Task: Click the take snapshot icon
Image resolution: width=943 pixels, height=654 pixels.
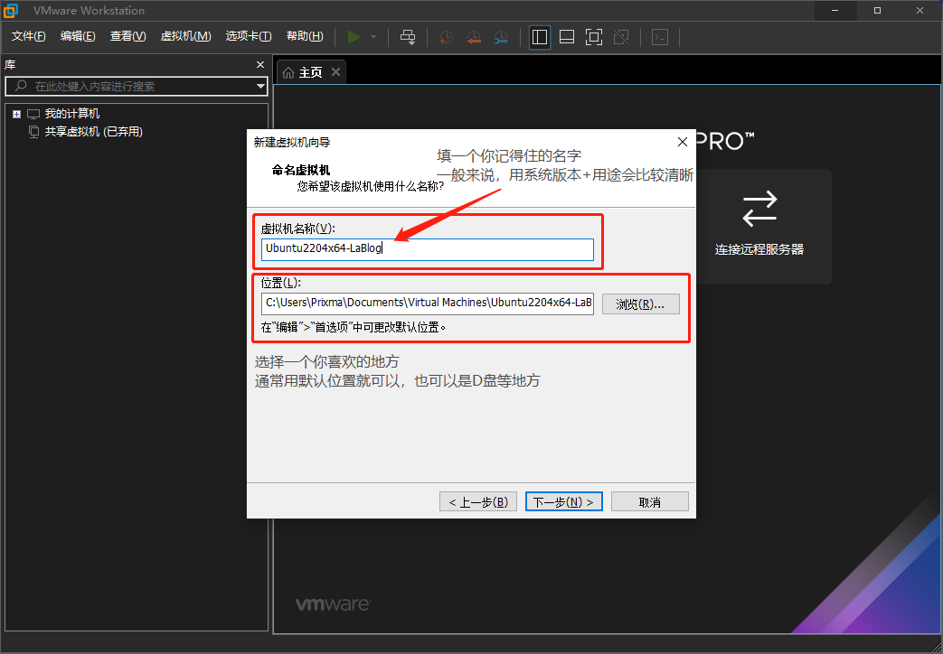Action: click(x=446, y=37)
